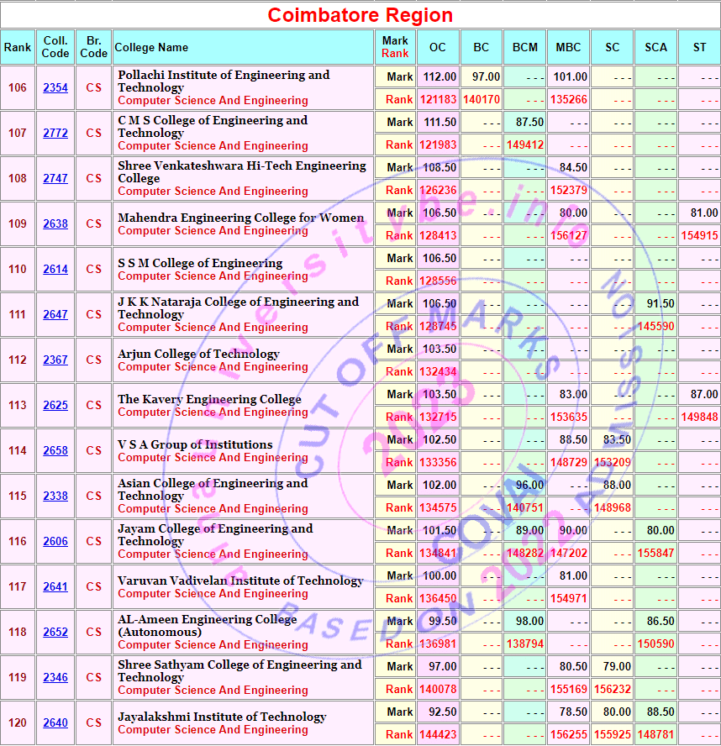The width and height of the screenshot is (721, 746).
Task: Open college code 2772 link
Action: [55, 133]
